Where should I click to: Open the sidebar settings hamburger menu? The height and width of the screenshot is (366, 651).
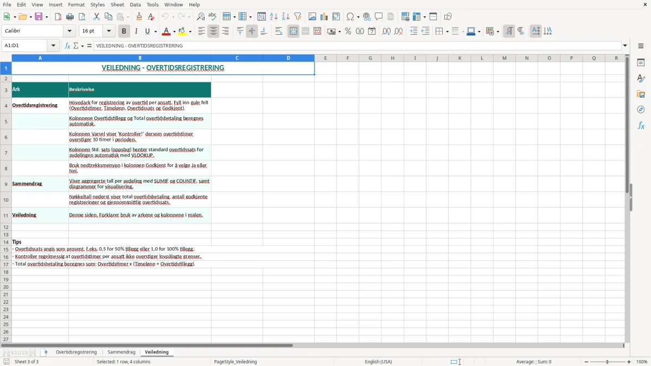click(x=641, y=46)
